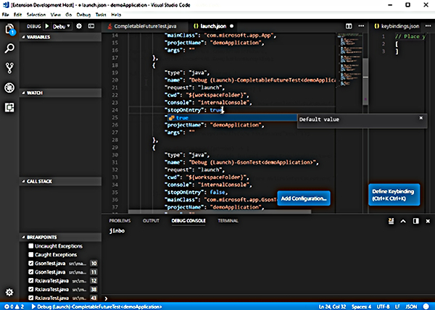This screenshot has width=435, height=310.
Task: Change the LF line ending setting
Action: (397, 306)
